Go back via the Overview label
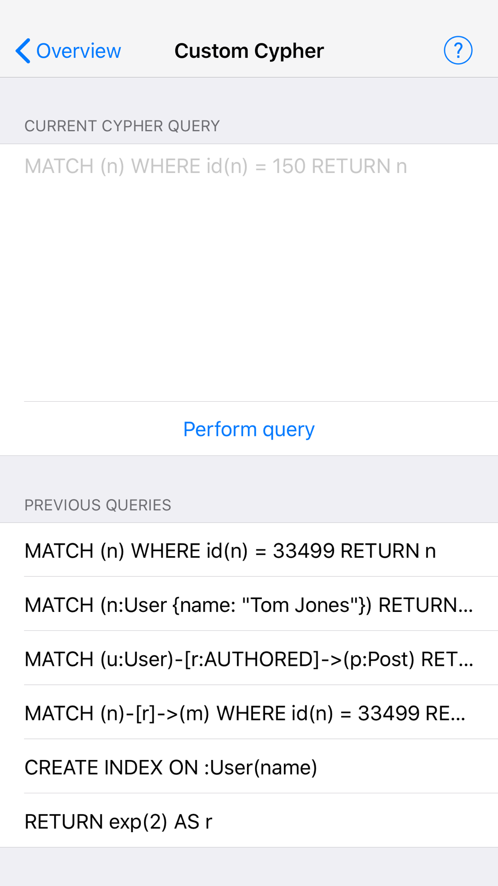 [78, 51]
